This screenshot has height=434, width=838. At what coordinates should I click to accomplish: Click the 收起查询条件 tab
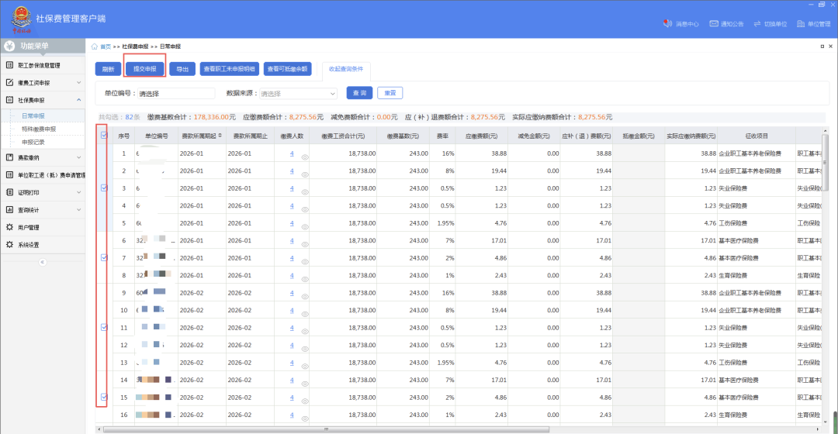point(346,69)
